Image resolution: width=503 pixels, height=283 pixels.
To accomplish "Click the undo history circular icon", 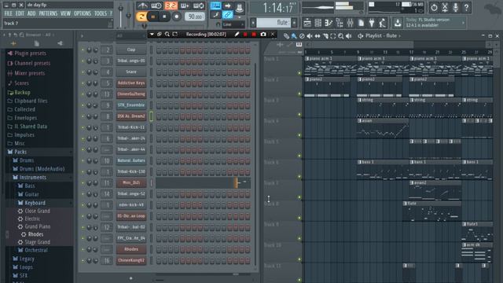I will (x=434, y=7).
